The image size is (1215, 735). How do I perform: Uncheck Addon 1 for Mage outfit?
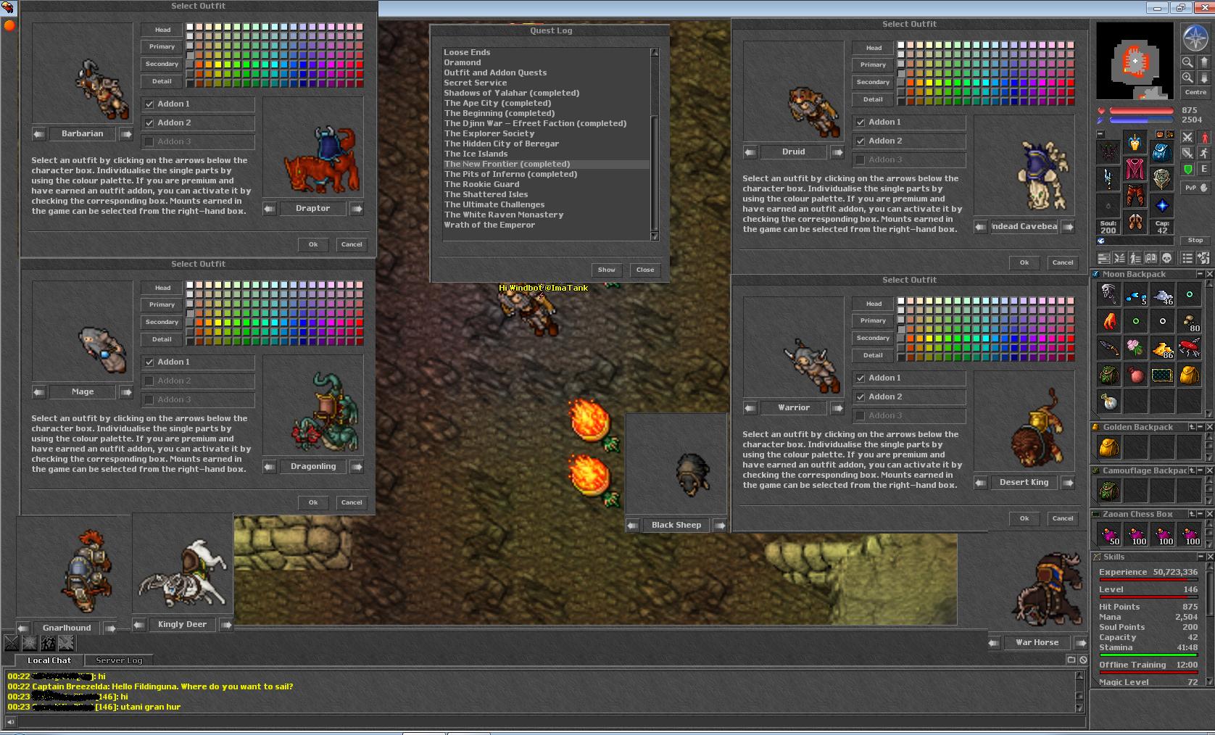(149, 362)
